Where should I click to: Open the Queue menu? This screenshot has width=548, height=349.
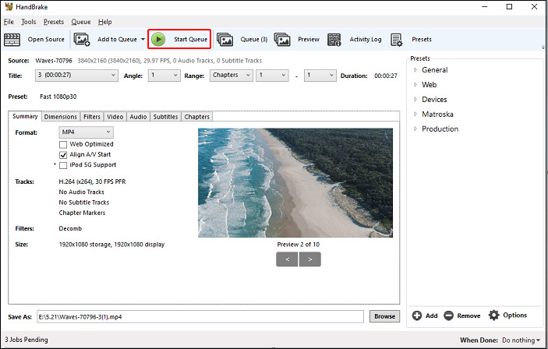click(x=81, y=22)
